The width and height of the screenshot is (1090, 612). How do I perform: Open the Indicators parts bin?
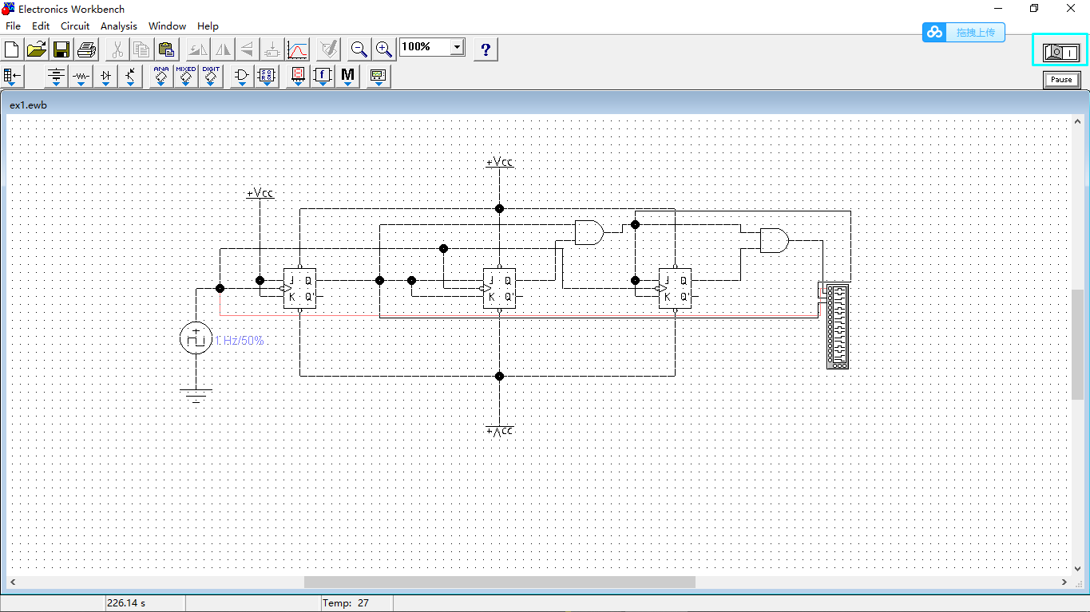(296, 76)
